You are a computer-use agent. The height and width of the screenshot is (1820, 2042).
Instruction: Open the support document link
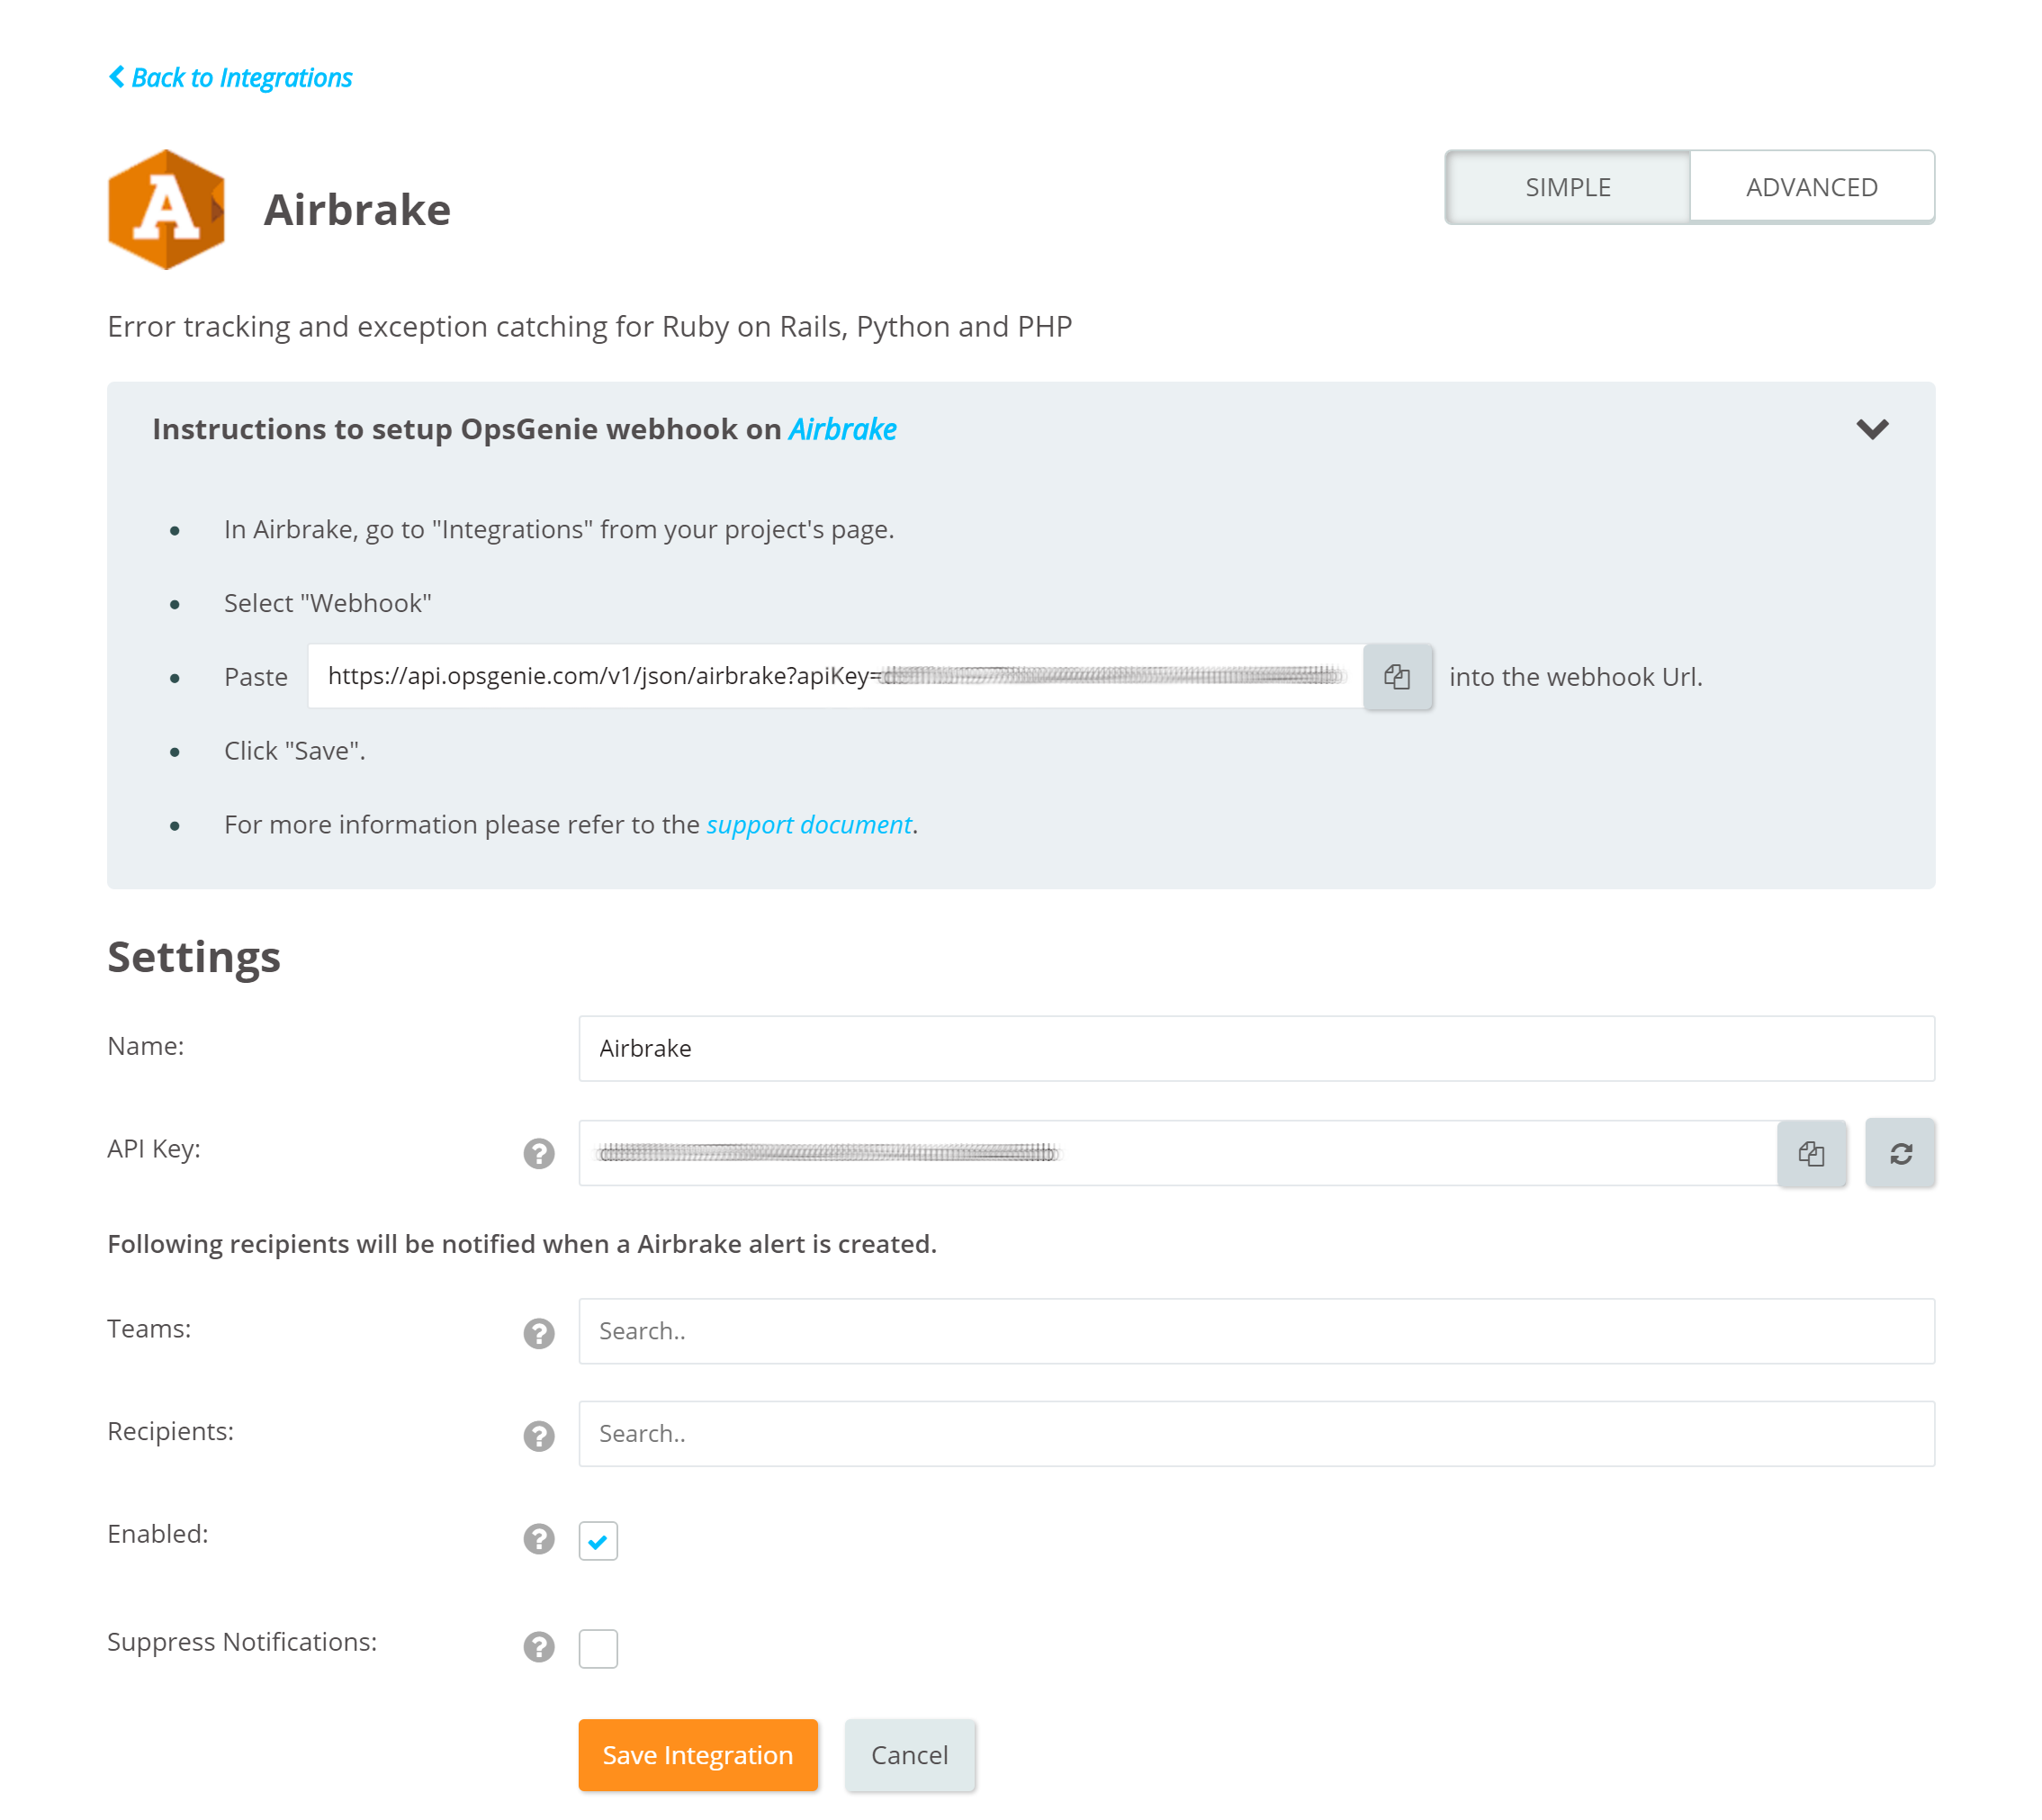coord(808,825)
